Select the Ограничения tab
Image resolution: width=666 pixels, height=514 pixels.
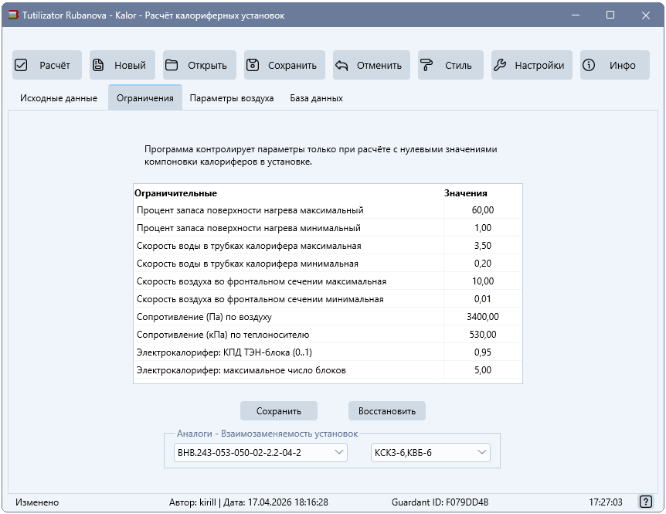point(144,98)
